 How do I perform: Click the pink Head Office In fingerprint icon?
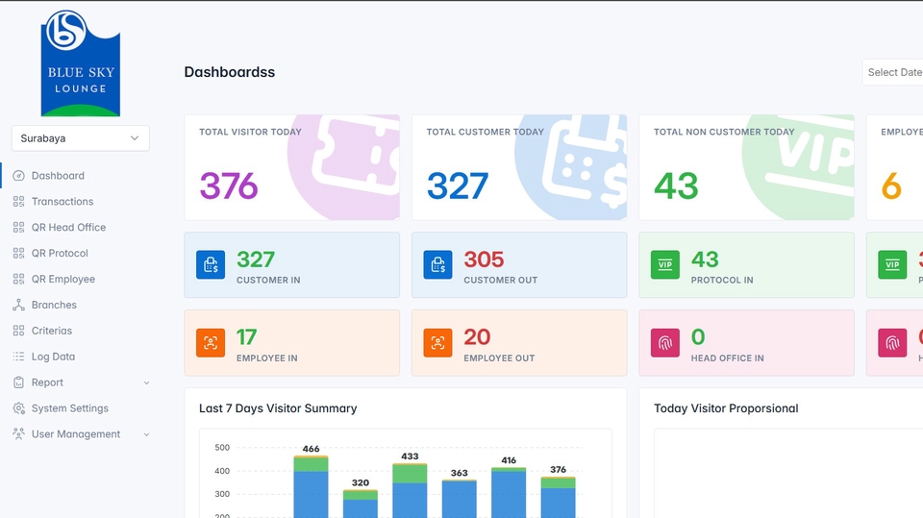point(664,343)
